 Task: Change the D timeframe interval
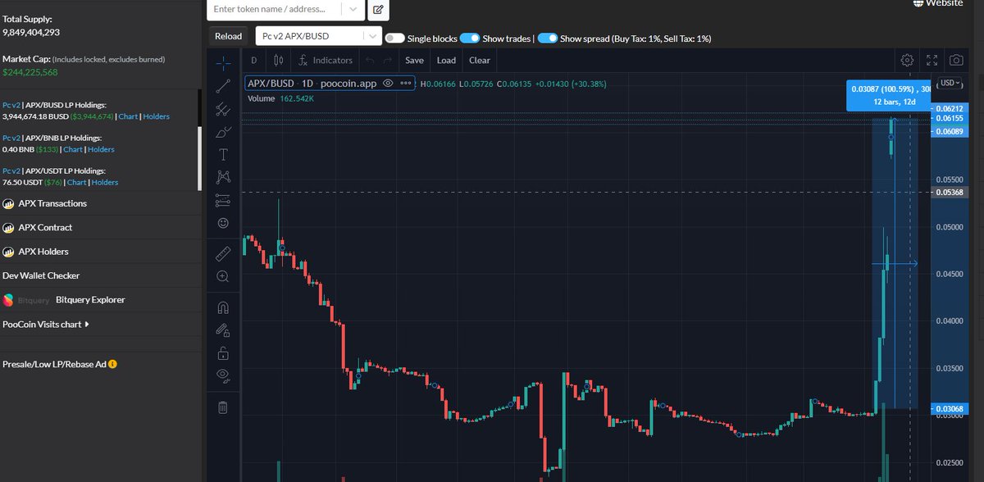click(x=253, y=60)
